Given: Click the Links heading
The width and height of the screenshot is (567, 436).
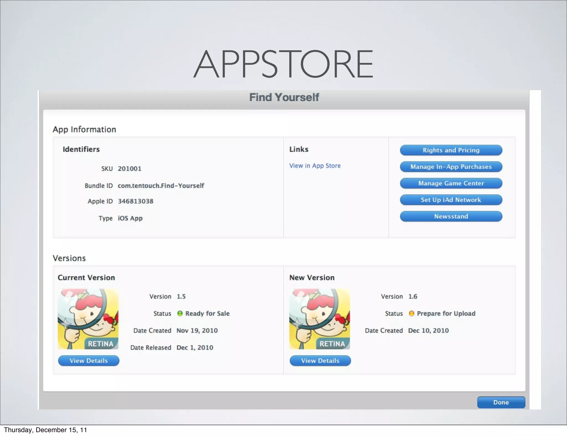Looking at the screenshot, I should [299, 149].
